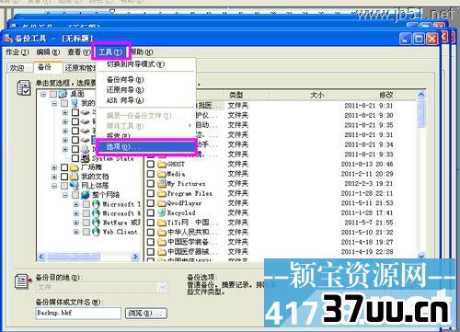Image resolution: width=460 pixels, height=332 pixels.
Task: Click the 整个网络 globe icon
Action: [x=86, y=195]
